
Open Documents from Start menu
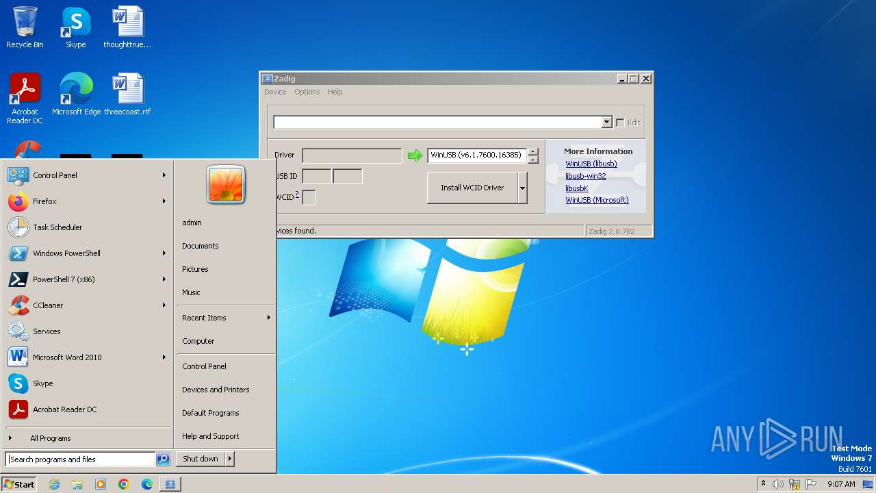[x=226, y=246]
